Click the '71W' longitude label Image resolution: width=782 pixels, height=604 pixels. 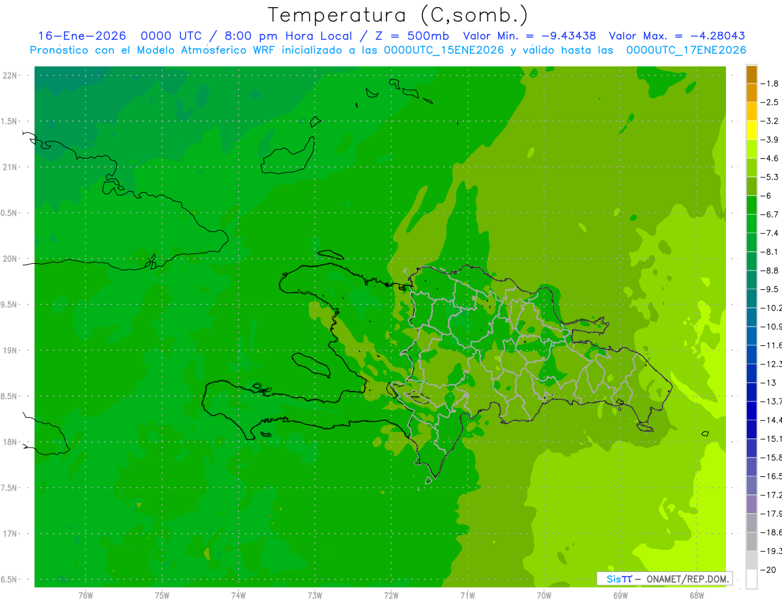tap(467, 596)
